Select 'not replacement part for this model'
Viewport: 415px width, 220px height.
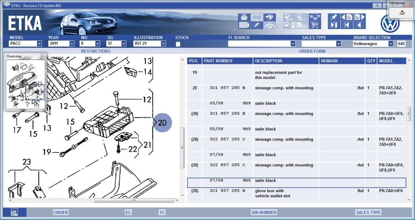click(279, 75)
